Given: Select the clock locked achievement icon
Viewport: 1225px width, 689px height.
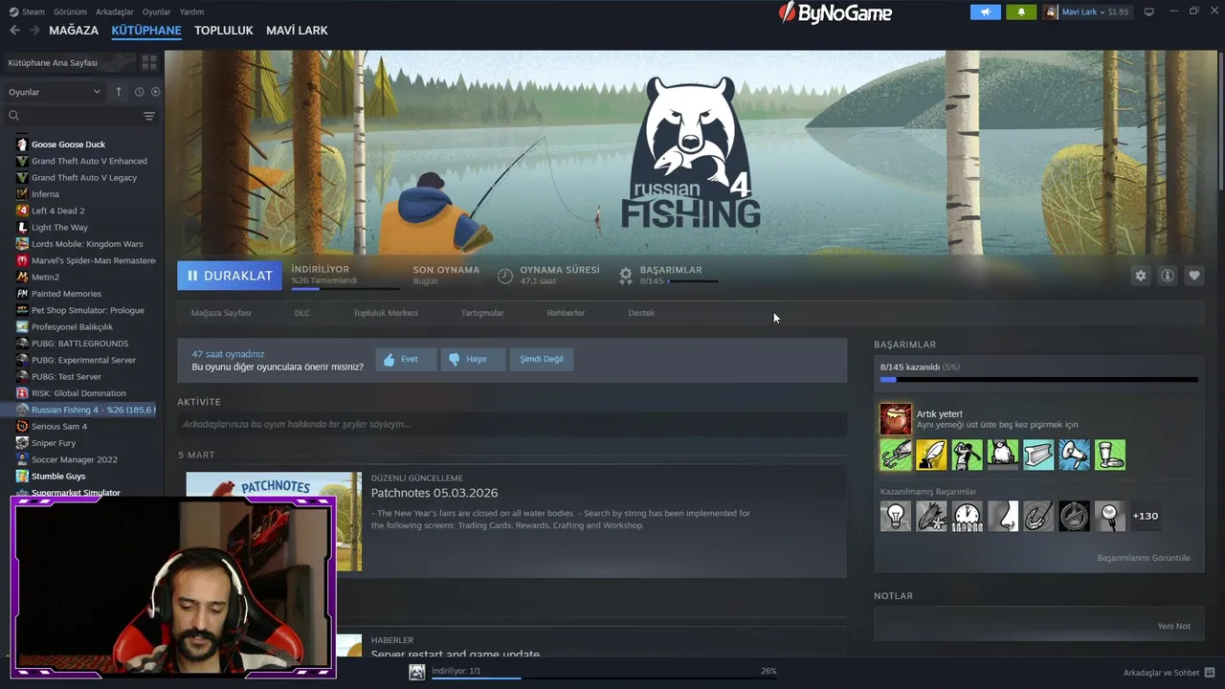Looking at the screenshot, I should click(967, 516).
